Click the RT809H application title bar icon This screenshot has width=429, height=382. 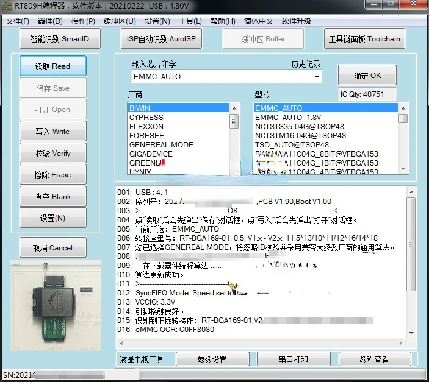[x=7, y=5]
